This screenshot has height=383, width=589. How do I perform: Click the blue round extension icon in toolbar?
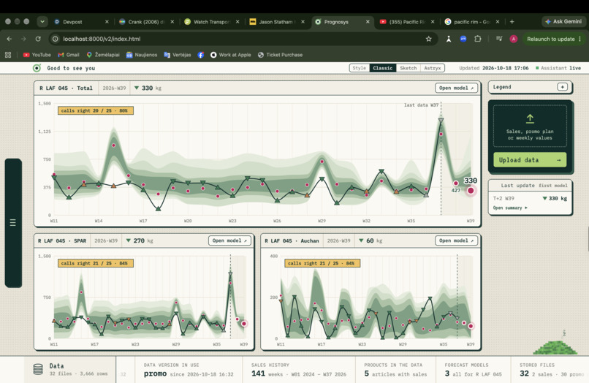click(x=463, y=39)
